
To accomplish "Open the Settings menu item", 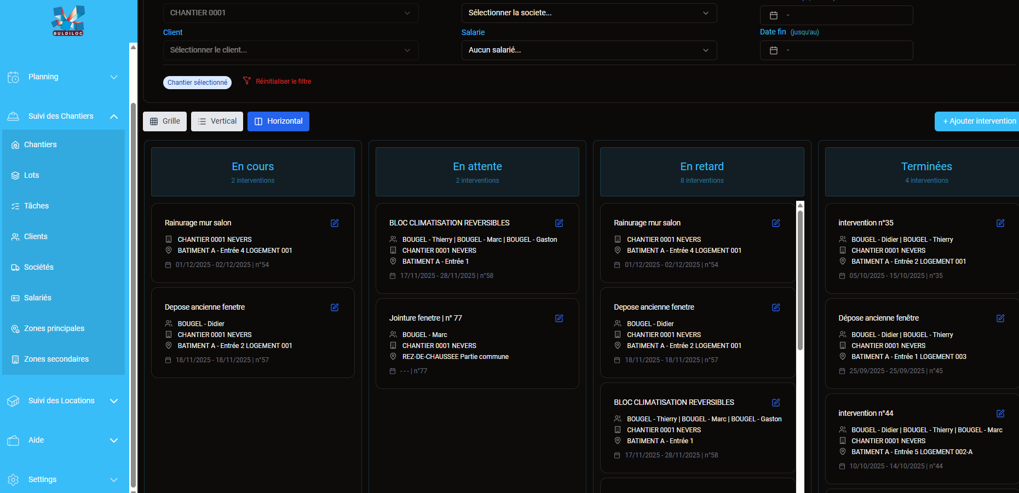I will coord(42,479).
